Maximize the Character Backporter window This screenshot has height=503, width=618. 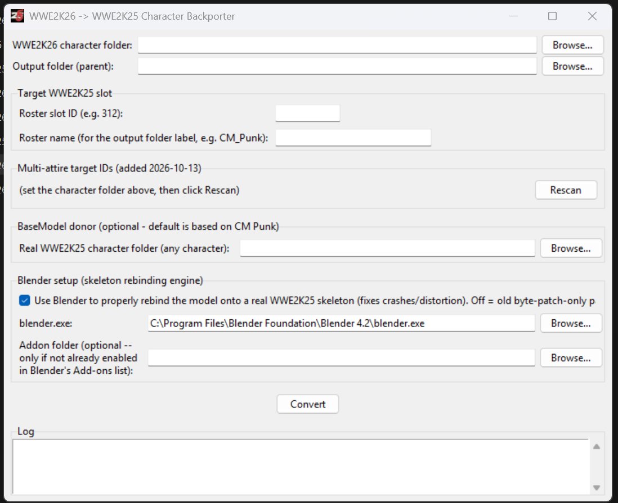pyautogui.click(x=552, y=16)
